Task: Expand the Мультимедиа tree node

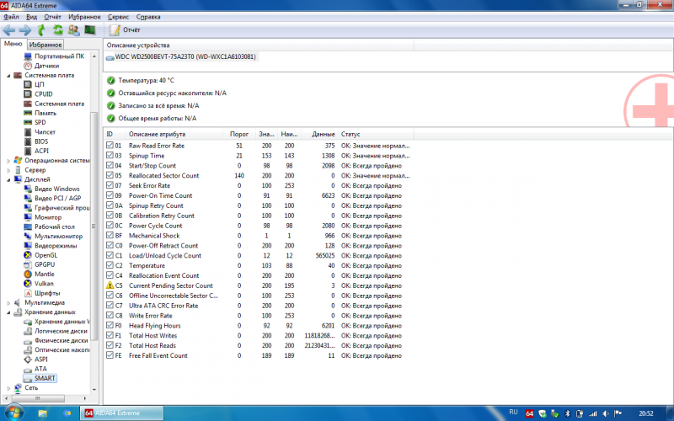Action: [8, 302]
